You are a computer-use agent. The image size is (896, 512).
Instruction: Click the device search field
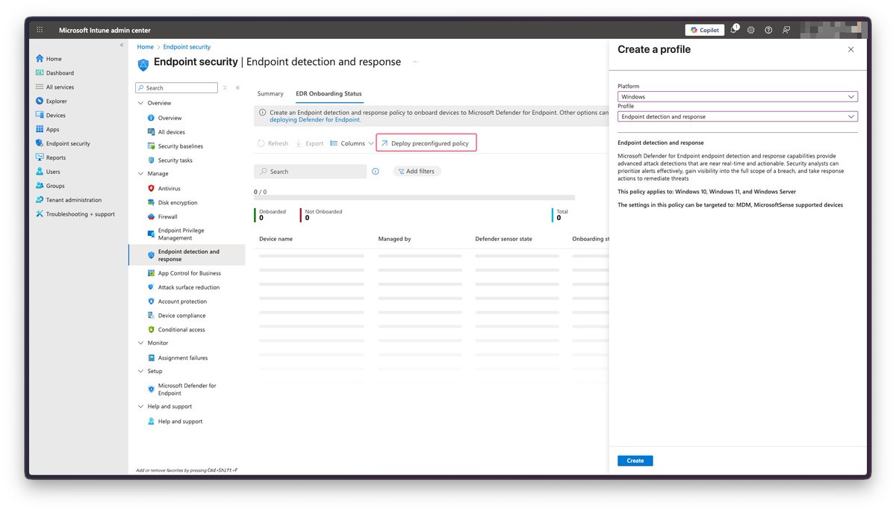(310, 172)
